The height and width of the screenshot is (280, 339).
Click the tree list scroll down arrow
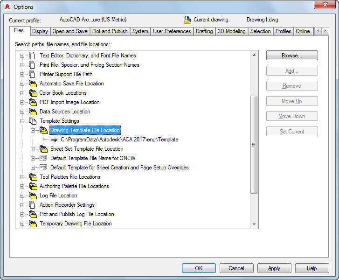254,224
